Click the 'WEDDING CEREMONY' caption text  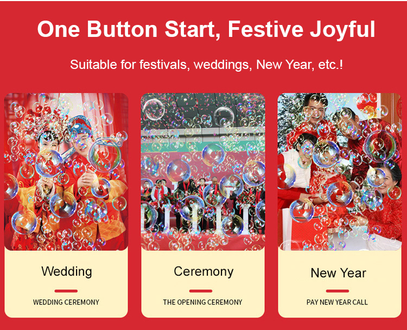click(66, 302)
